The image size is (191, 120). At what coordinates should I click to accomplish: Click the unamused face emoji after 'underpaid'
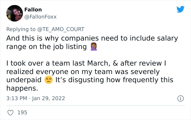pos(48,80)
